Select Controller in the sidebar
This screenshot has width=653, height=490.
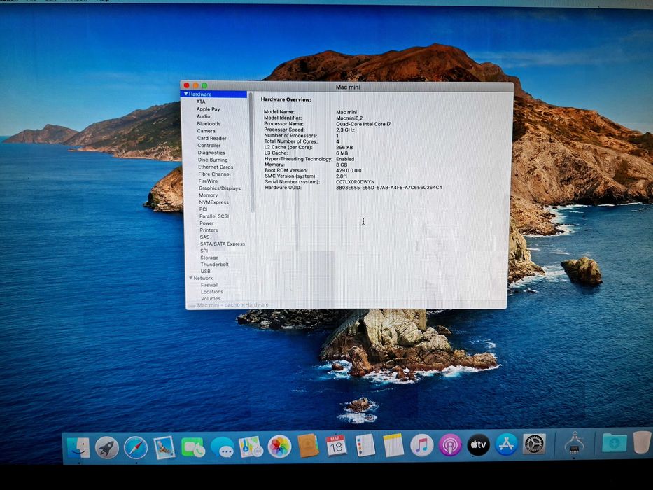coord(209,146)
